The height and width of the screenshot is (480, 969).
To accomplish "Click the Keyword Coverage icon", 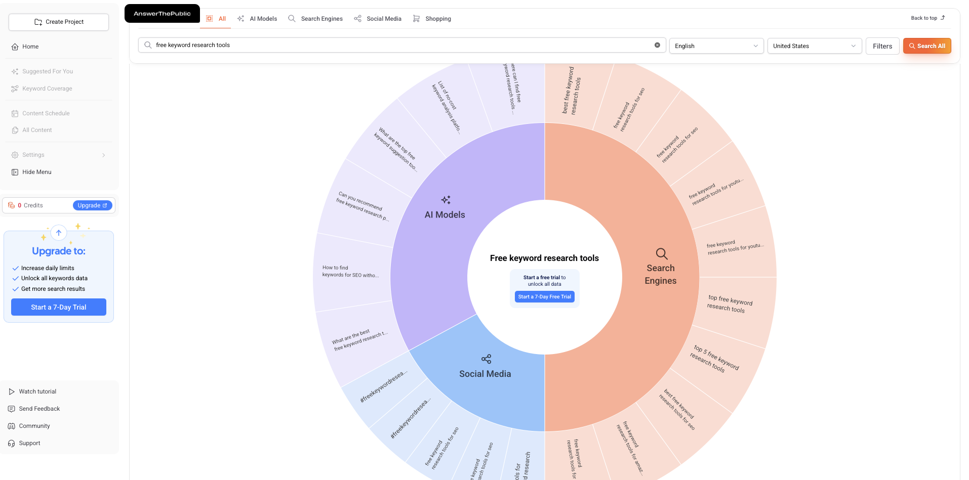I will 15,89.
